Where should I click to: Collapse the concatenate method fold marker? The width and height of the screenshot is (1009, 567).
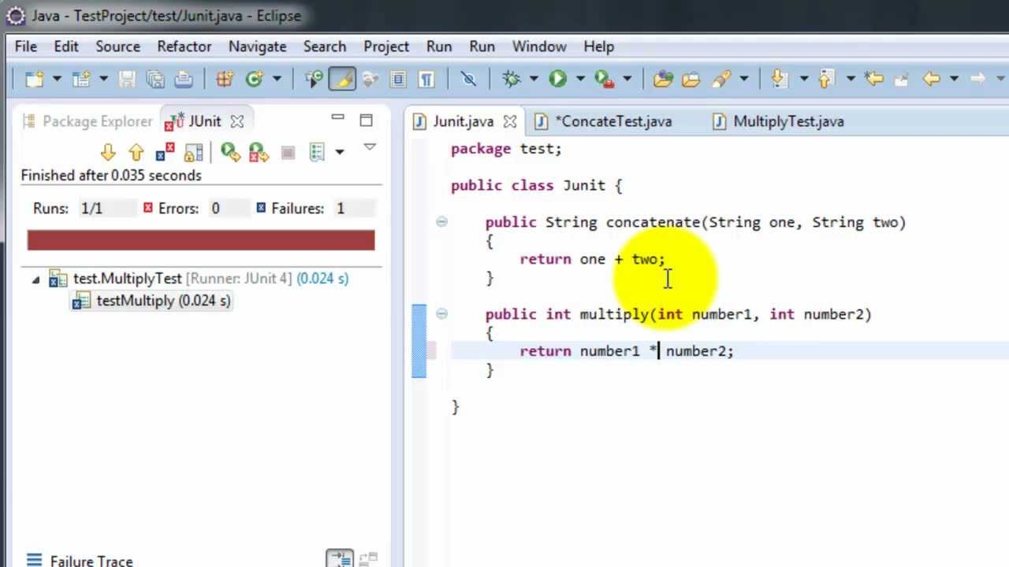click(441, 222)
